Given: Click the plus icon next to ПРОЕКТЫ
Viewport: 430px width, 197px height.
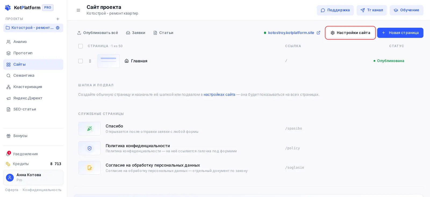Looking at the screenshot, I should coord(58,19).
